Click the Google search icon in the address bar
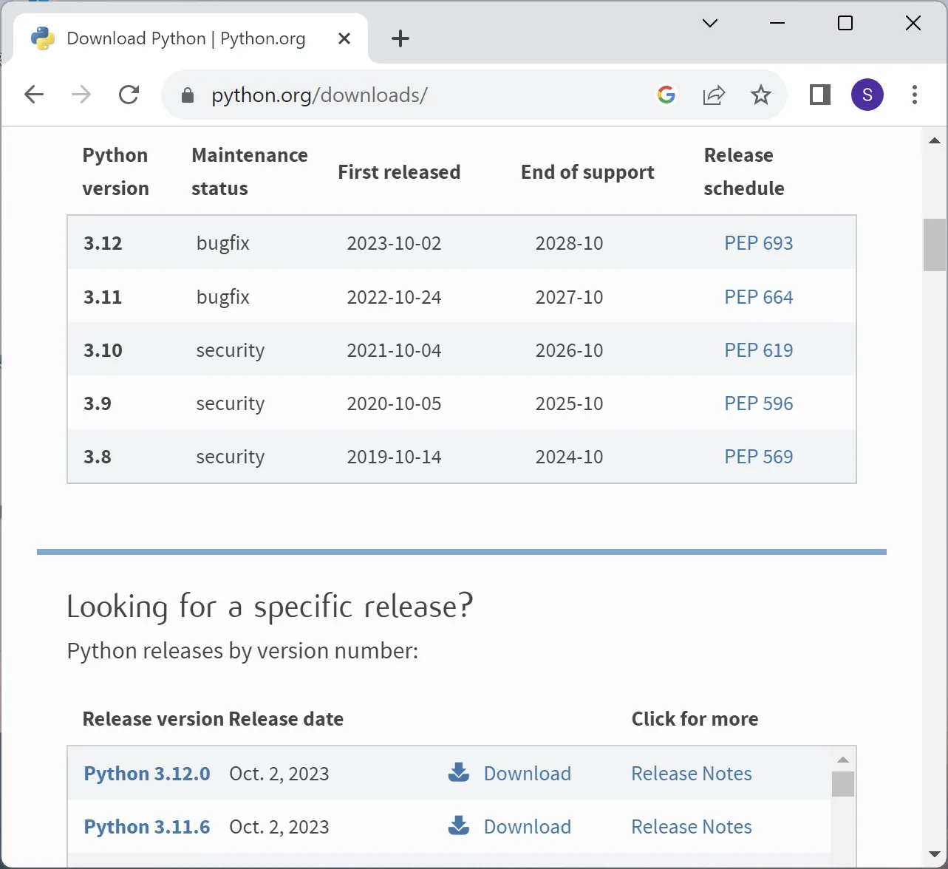The width and height of the screenshot is (948, 869). 666,95
